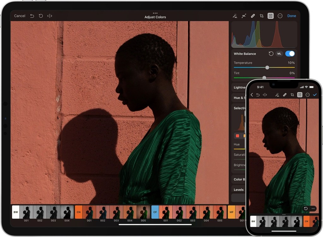Image resolution: width=323 pixels, height=237 pixels.
Task: Expand the Color Balance section
Action: tap(239, 179)
